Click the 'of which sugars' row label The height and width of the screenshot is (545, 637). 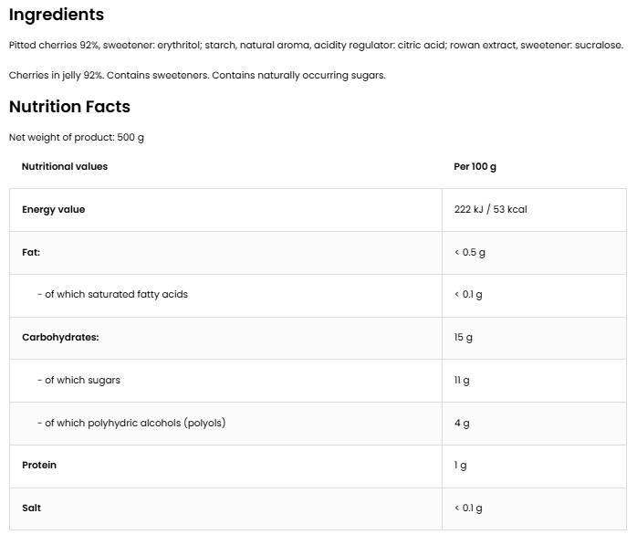tap(78, 380)
